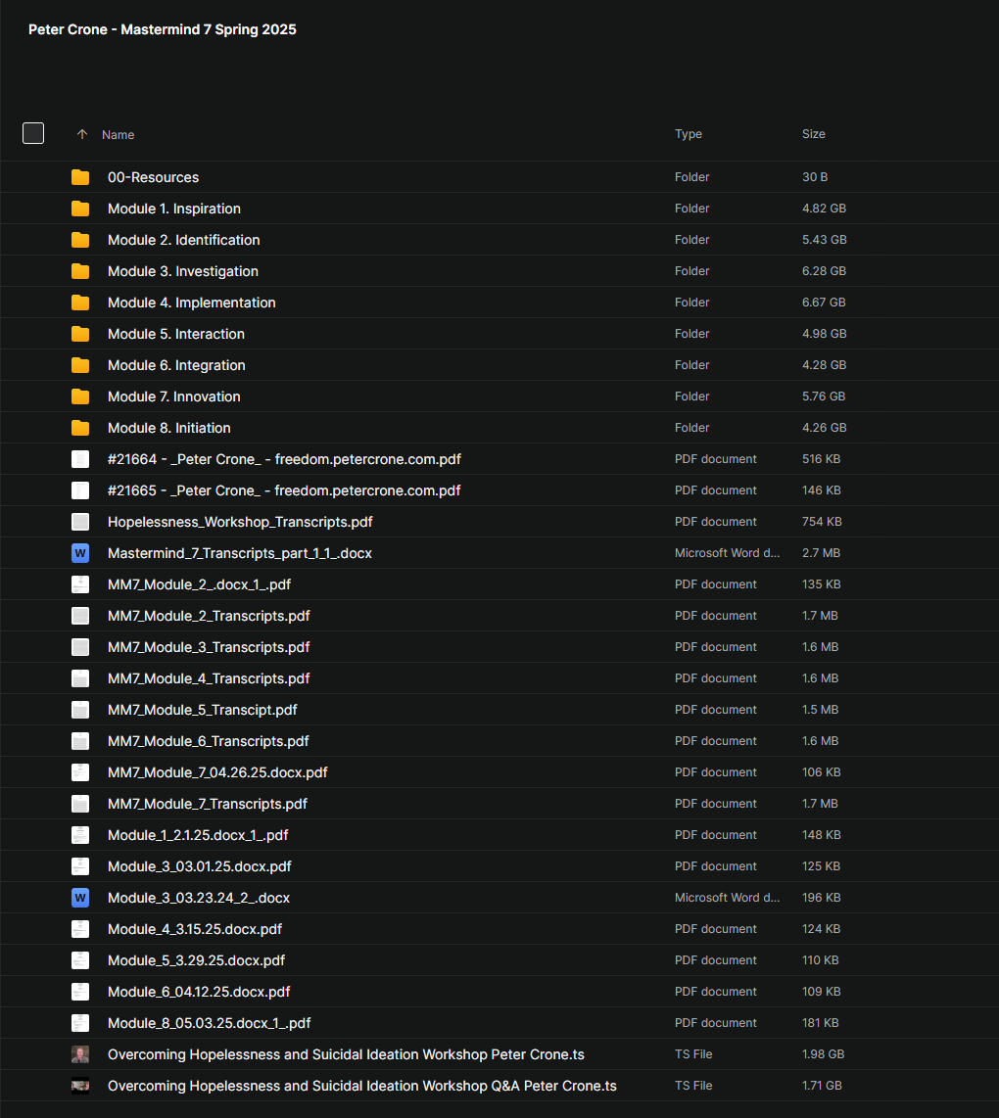
Task: Open thumbnail of Workshop Q&A .ts file
Action: (x=80, y=1086)
